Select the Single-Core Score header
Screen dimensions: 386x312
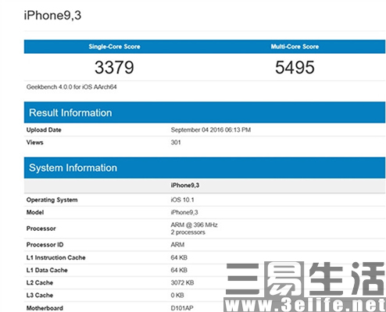click(114, 47)
